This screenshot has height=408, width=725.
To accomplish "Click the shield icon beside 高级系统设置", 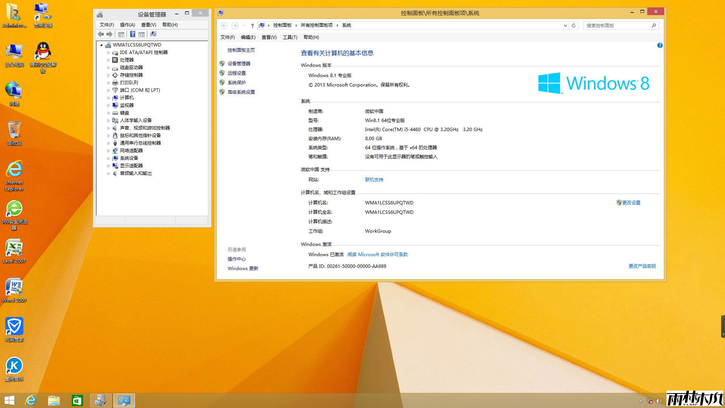I will pos(222,92).
